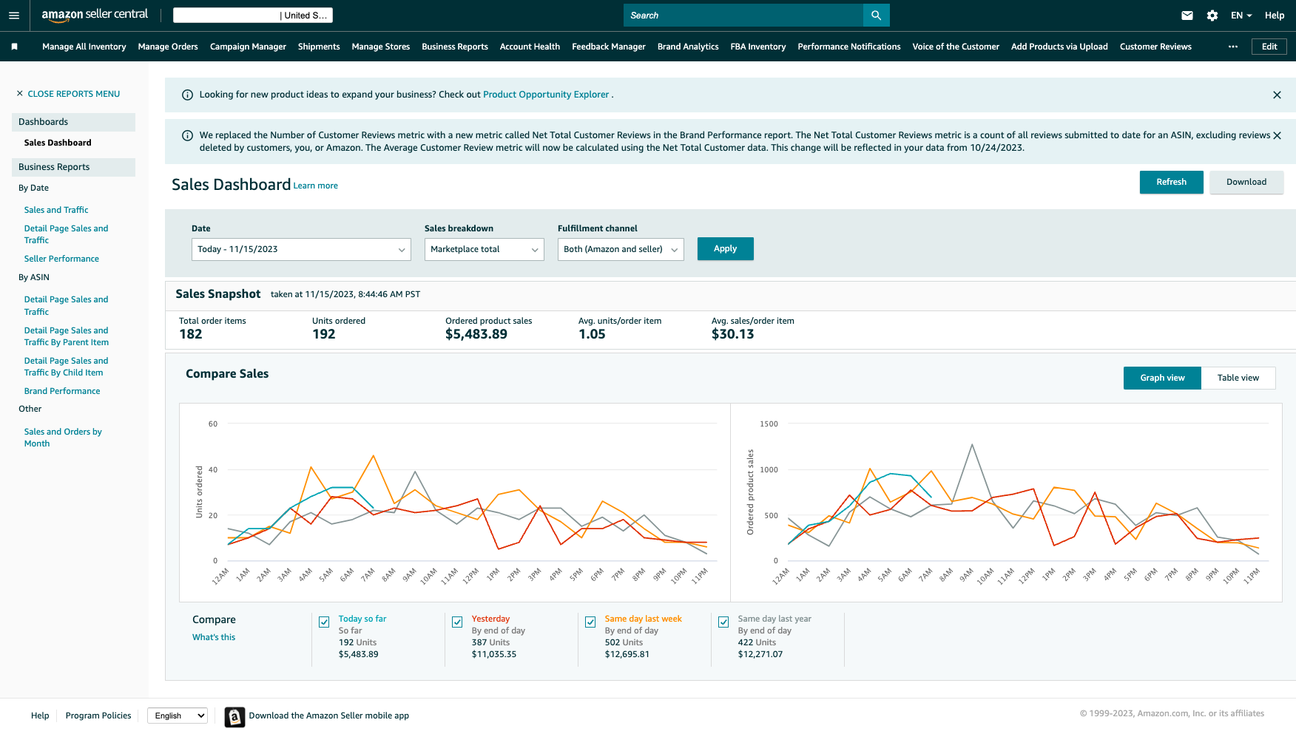Open the mail messages icon
The image size is (1296, 734).
1187,16
